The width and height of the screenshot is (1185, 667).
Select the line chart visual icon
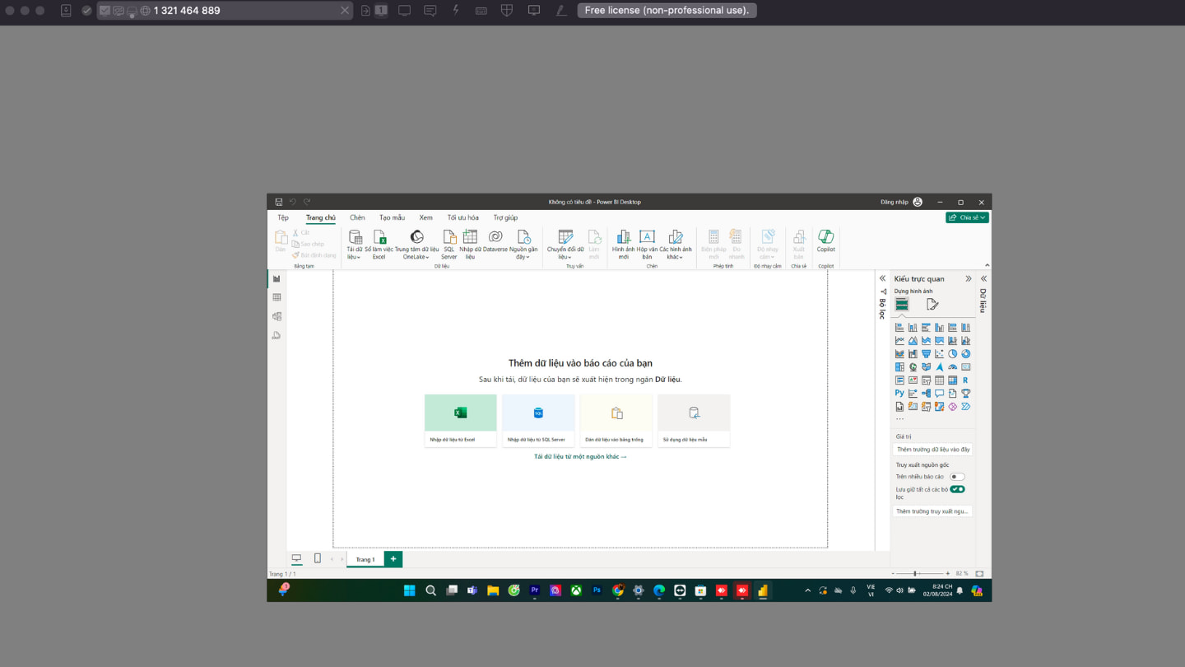tap(899, 340)
